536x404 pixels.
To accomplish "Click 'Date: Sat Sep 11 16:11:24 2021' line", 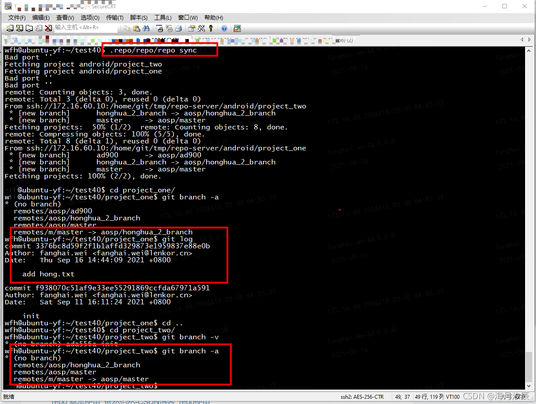I will 88,302.
